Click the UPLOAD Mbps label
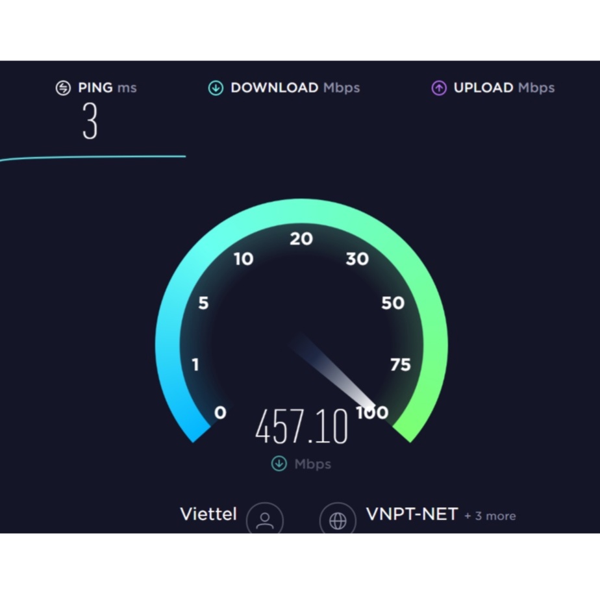600x600 pixels. [x=504, y=88]
